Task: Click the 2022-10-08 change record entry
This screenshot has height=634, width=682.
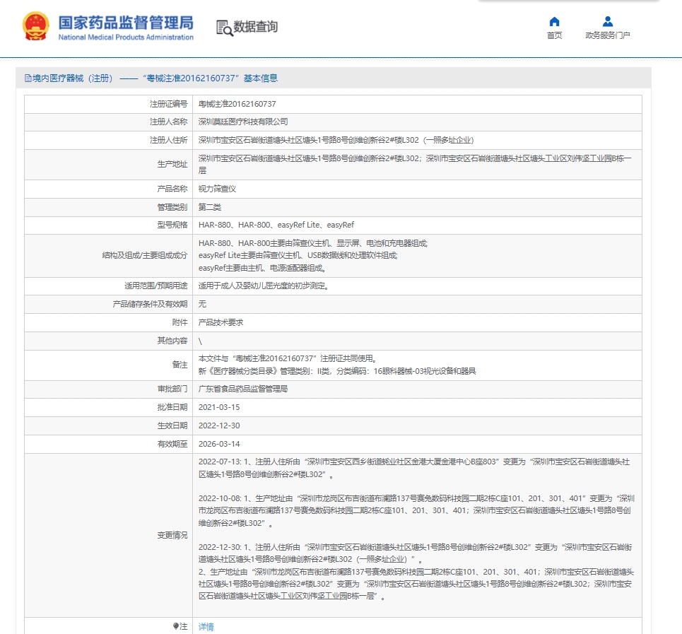Action: click(x=416, y=510)
